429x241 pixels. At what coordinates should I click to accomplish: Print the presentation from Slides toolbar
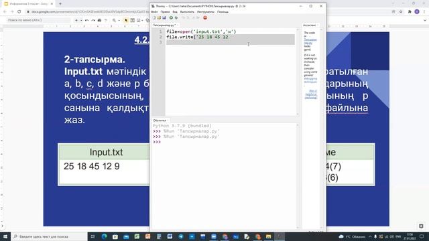tap(99, 20)
